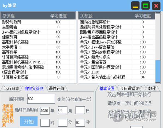
Task: Click progress value 99 for 健康教育
Action: (58, 37)
